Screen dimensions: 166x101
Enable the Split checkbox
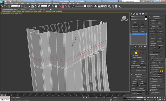pos(157,34)
